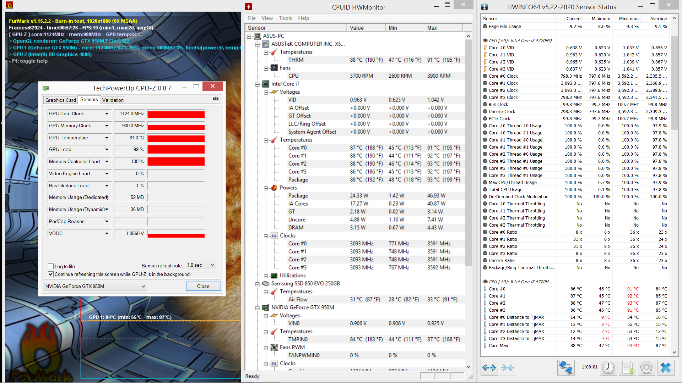The height and width of the screenshot is (383, 682).
Task: Expand the Utilizations node in HWMonitor
Action: (266, 276)
